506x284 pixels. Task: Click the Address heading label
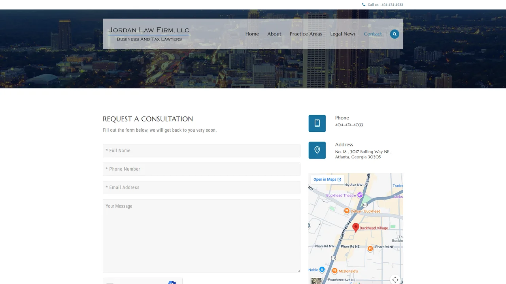[x=344, y=144]
